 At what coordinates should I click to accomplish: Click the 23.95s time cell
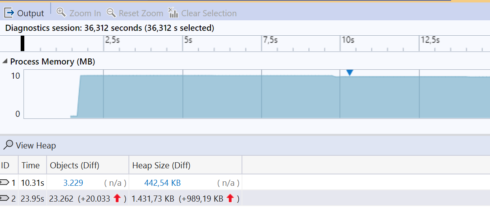(x=32, y=199)
